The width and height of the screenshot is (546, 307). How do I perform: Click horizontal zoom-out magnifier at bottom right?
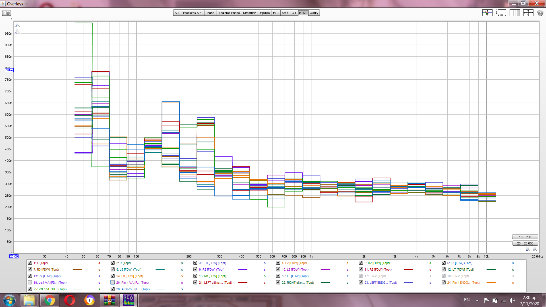(x=528, y=249)
